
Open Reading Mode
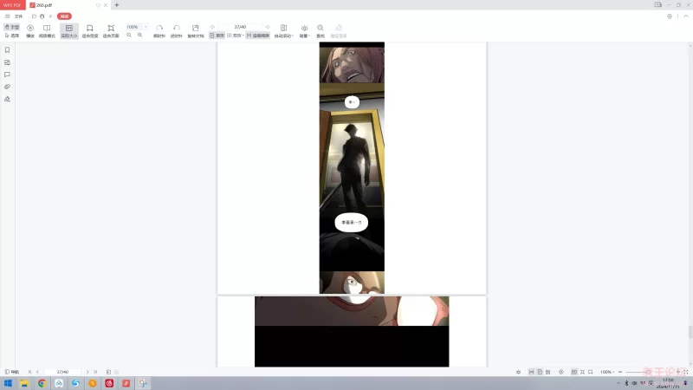point(47,31)
